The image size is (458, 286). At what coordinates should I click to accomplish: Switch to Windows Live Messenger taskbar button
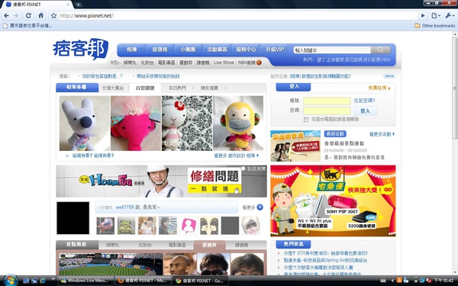click(x=85, y=281)
